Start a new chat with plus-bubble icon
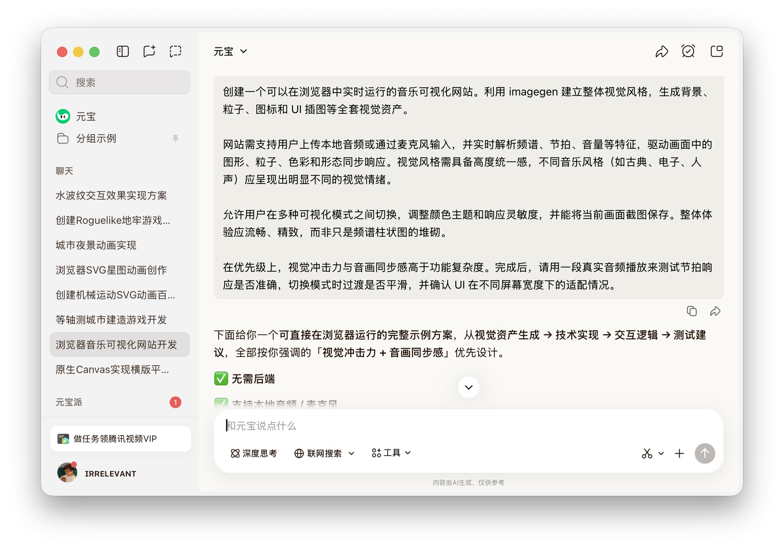The width and height of the screenshot is (784, 550). coord(149,51)
